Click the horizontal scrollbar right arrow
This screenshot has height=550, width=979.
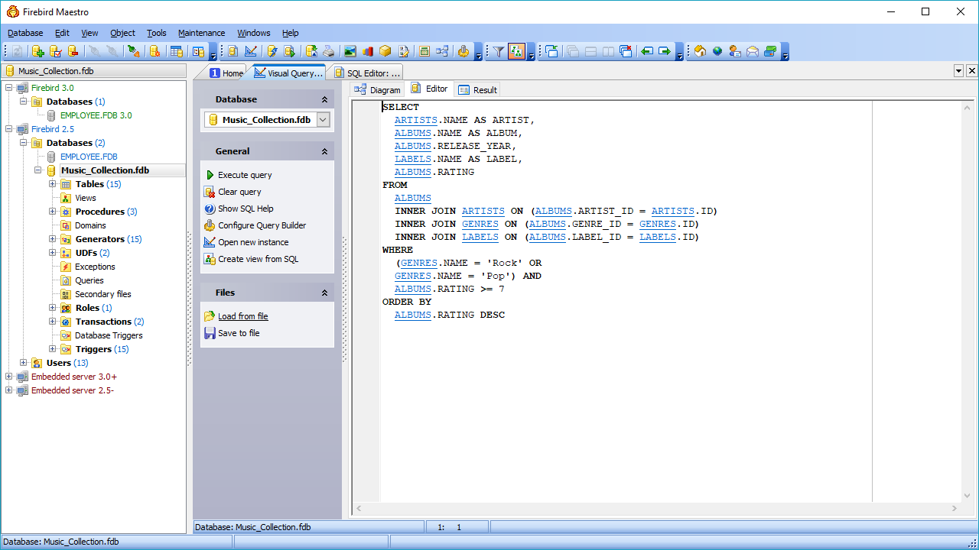coord(954,508)
